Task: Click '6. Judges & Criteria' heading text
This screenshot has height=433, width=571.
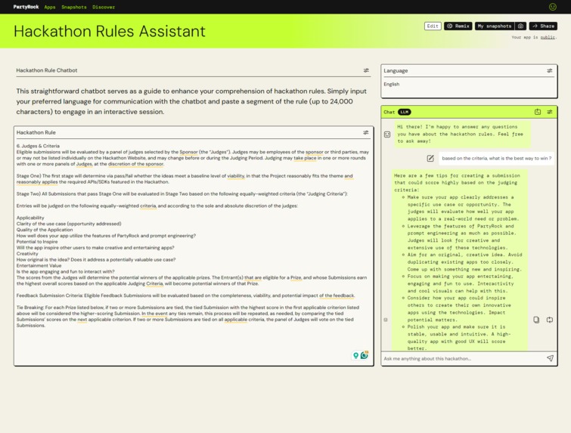Action: click(x=38, y=146)
